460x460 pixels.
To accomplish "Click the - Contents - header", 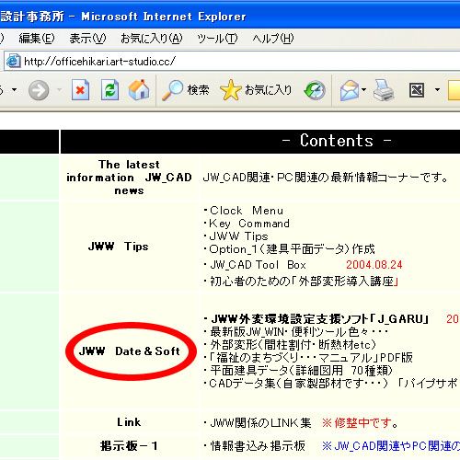I will (337, 141).
